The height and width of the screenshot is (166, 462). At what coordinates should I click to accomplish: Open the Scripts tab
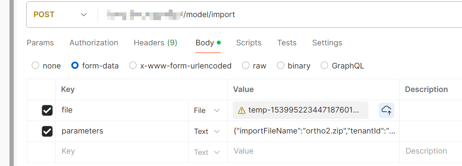[x=249, y=43]
